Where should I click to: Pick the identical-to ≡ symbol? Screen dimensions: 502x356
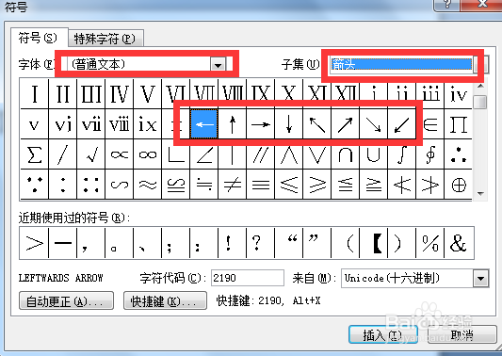[x=261, y=185]
